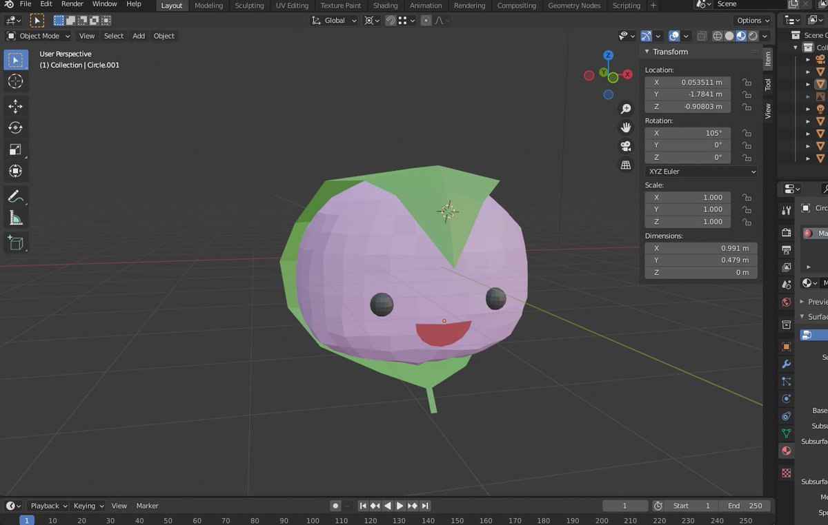The image size is (828, 525).
Task: Click the Location X value field
Action: pos(687,82)
